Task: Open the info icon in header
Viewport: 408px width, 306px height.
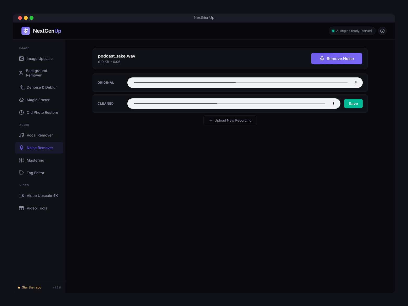Action: coord(382,31)
